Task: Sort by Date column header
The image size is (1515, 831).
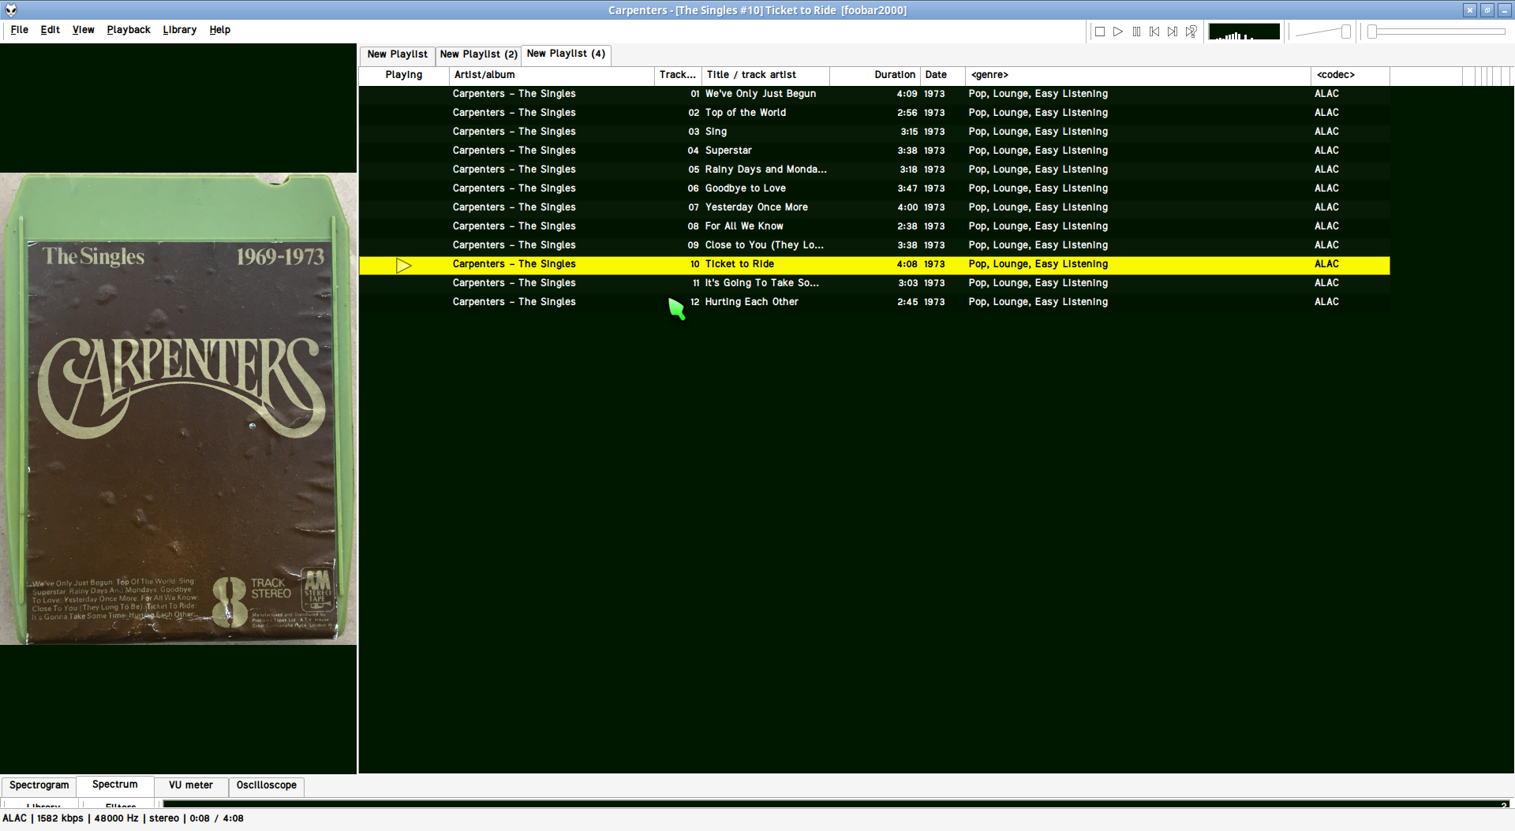Action: pyautogui.click(x=943, y=75)
